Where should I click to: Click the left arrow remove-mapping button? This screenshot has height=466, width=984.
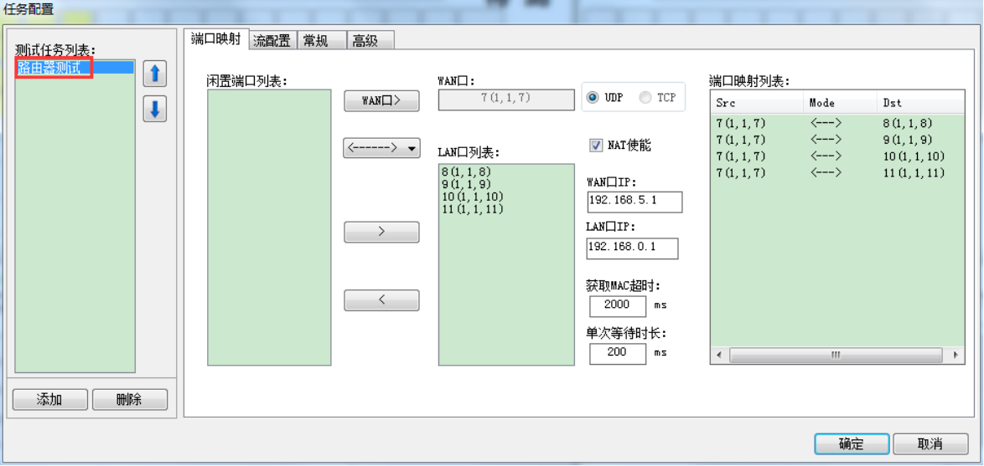coord(381,300)
